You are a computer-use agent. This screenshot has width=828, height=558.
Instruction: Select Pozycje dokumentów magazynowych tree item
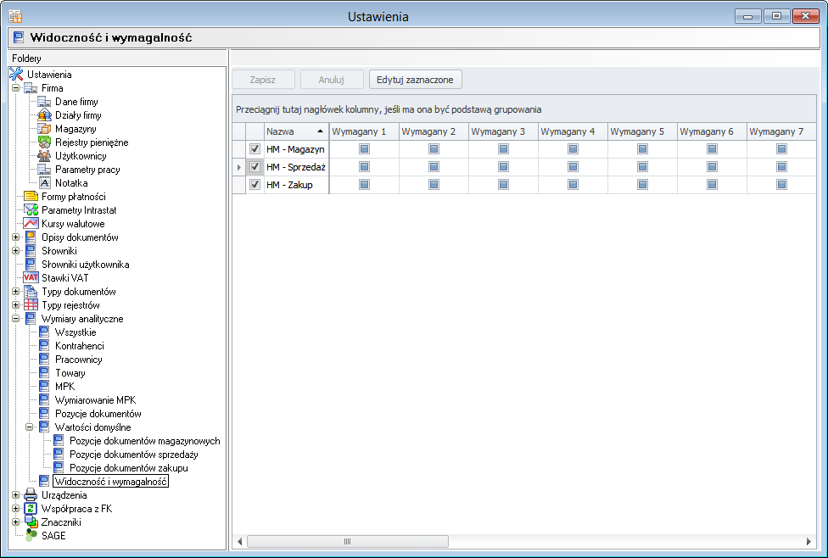click(x=145, y=441)
